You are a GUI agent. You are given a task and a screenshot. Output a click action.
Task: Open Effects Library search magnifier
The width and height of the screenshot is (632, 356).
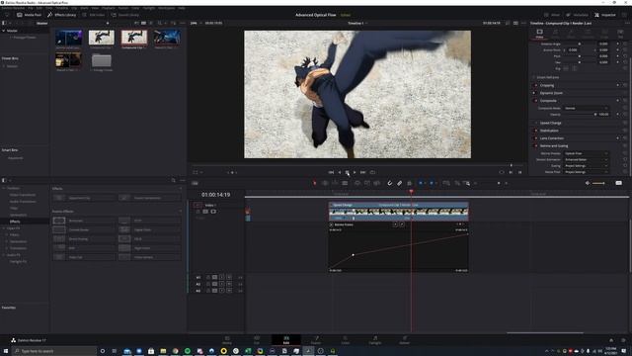[174, 180]
